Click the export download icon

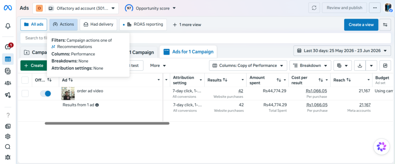coord(360,65)
